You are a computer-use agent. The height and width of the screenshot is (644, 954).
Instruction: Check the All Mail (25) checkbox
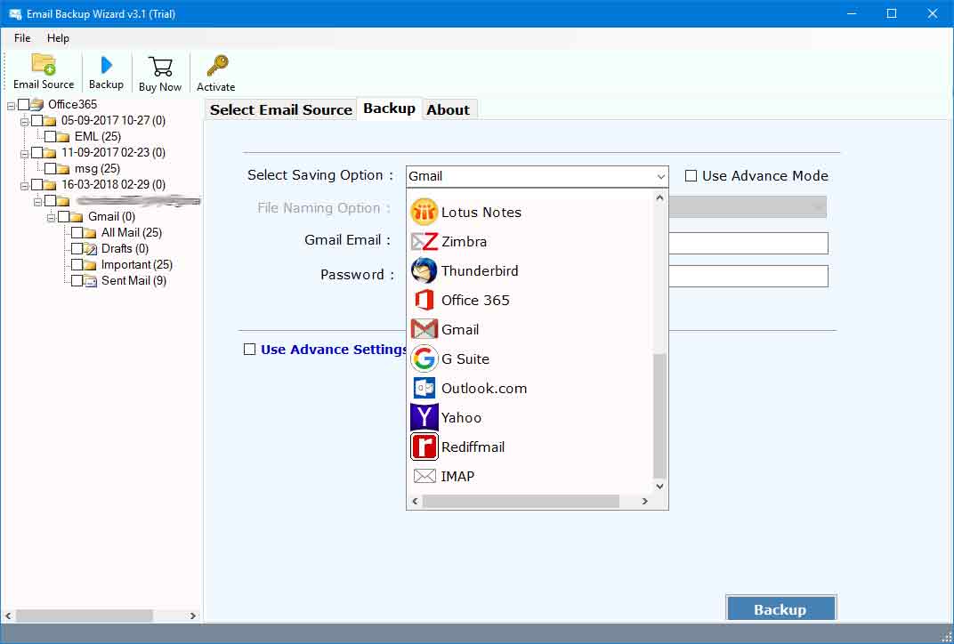coord(77,232)
